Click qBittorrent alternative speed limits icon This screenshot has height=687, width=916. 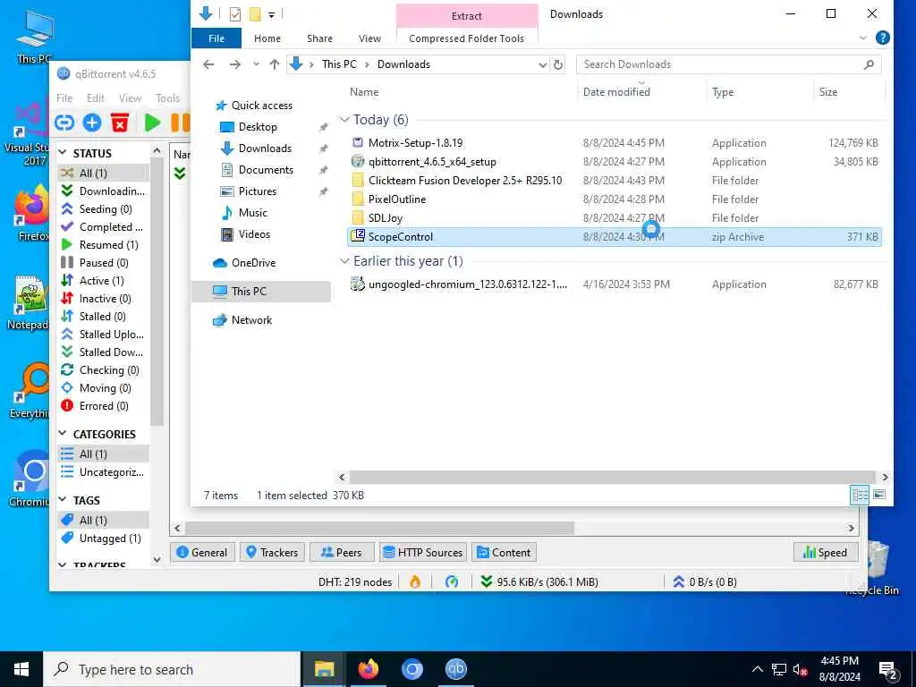(x=452, y=581)
